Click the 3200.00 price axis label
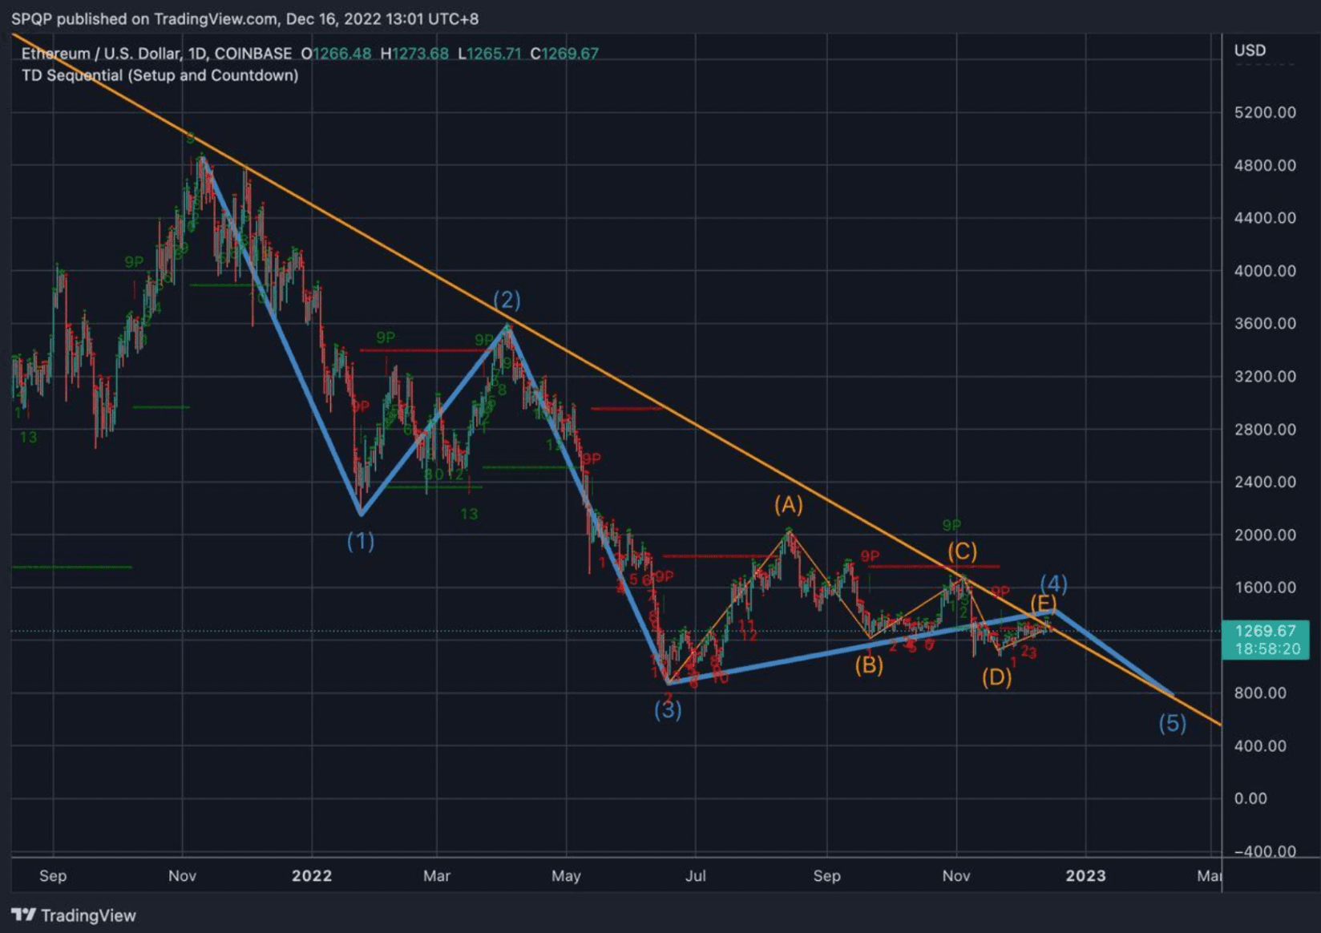Image resolution: width=1321 pixels, height=933 pixels. (1265, 377)
